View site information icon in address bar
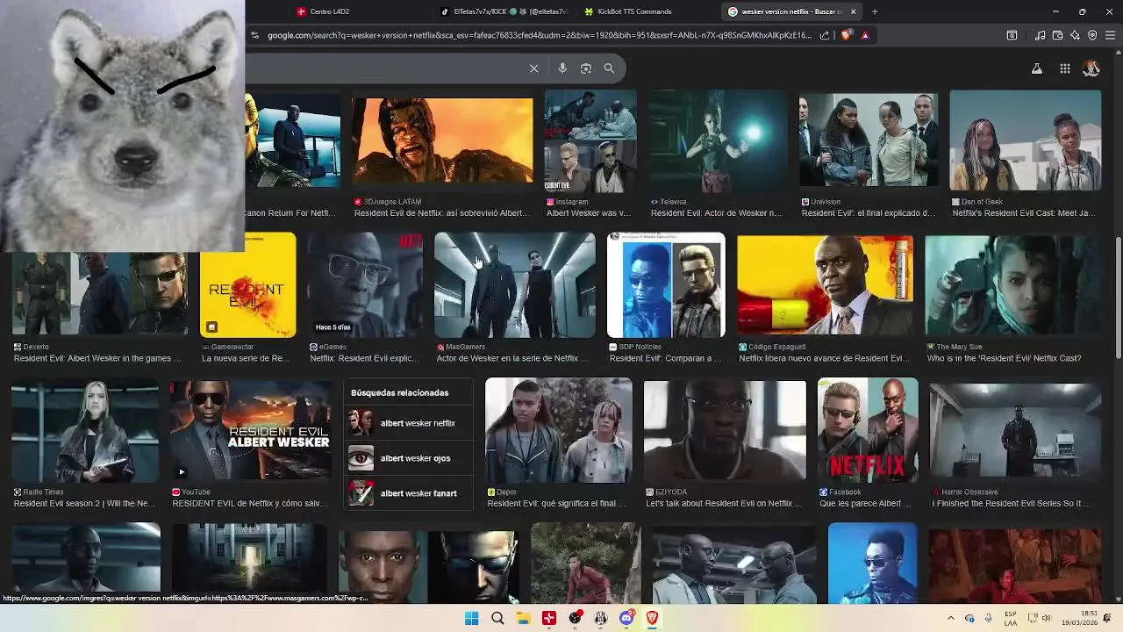This screenshot has height=632, width=1123. [254, 35]
